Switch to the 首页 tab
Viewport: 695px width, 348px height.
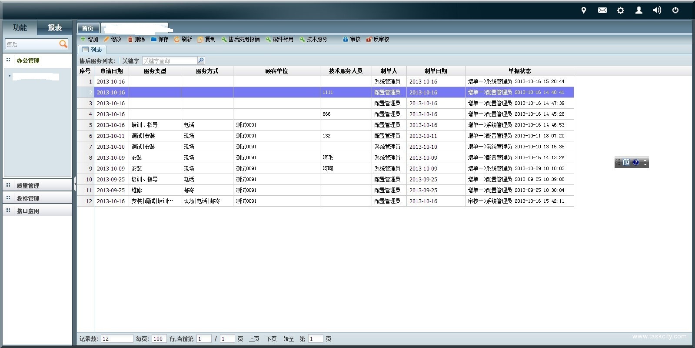[88, 28]
